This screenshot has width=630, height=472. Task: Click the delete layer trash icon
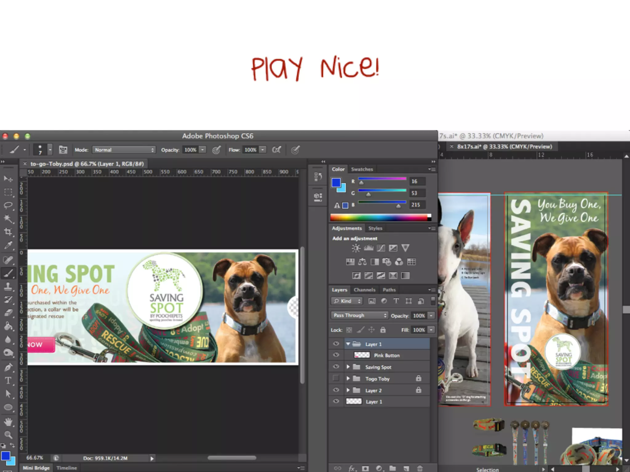pyautogui.click(x=420, y=468)
